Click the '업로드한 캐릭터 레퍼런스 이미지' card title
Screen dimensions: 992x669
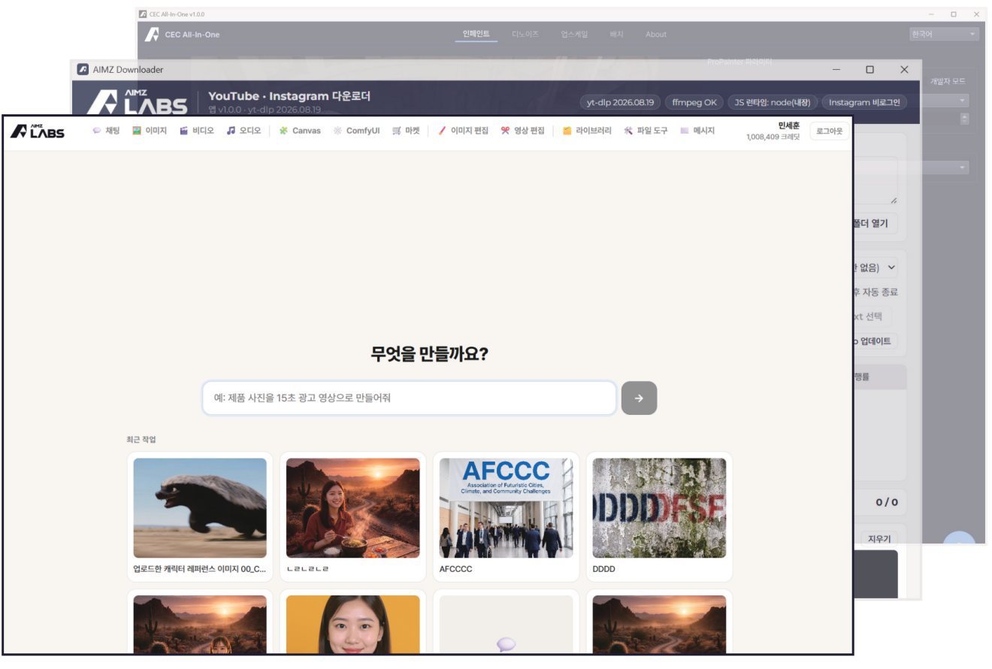click(200, 570)
